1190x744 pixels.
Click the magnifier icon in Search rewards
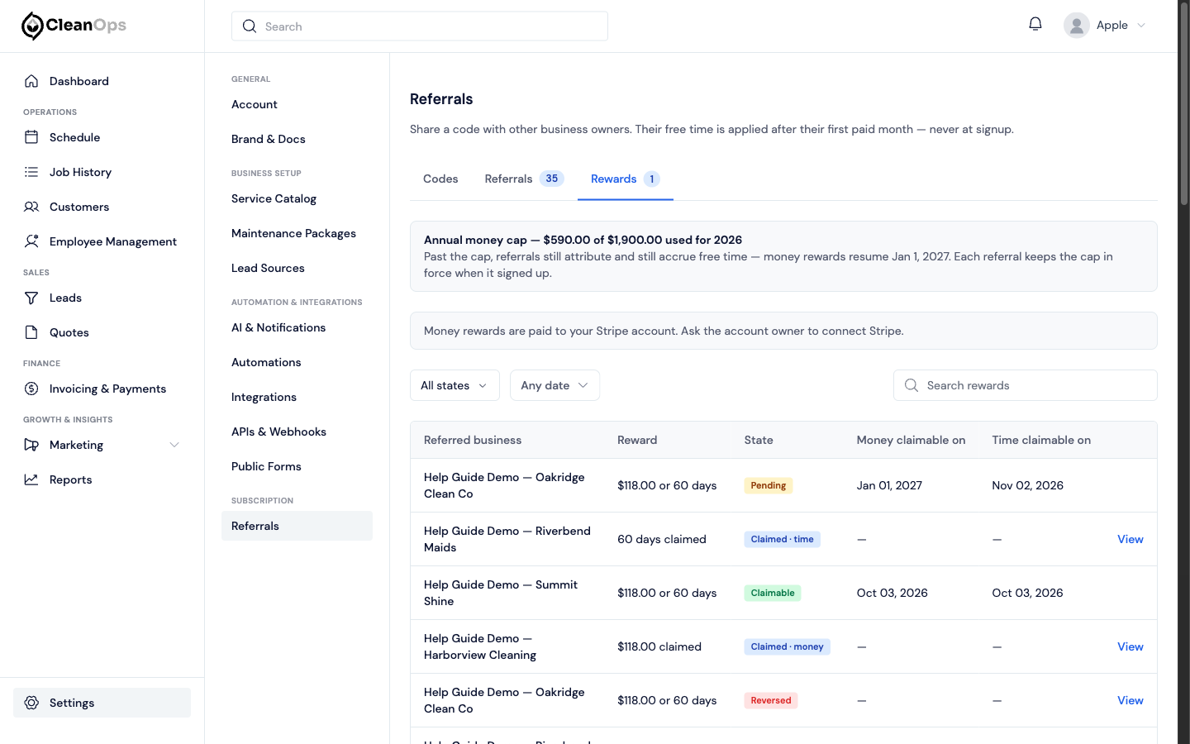pos(912,385)
